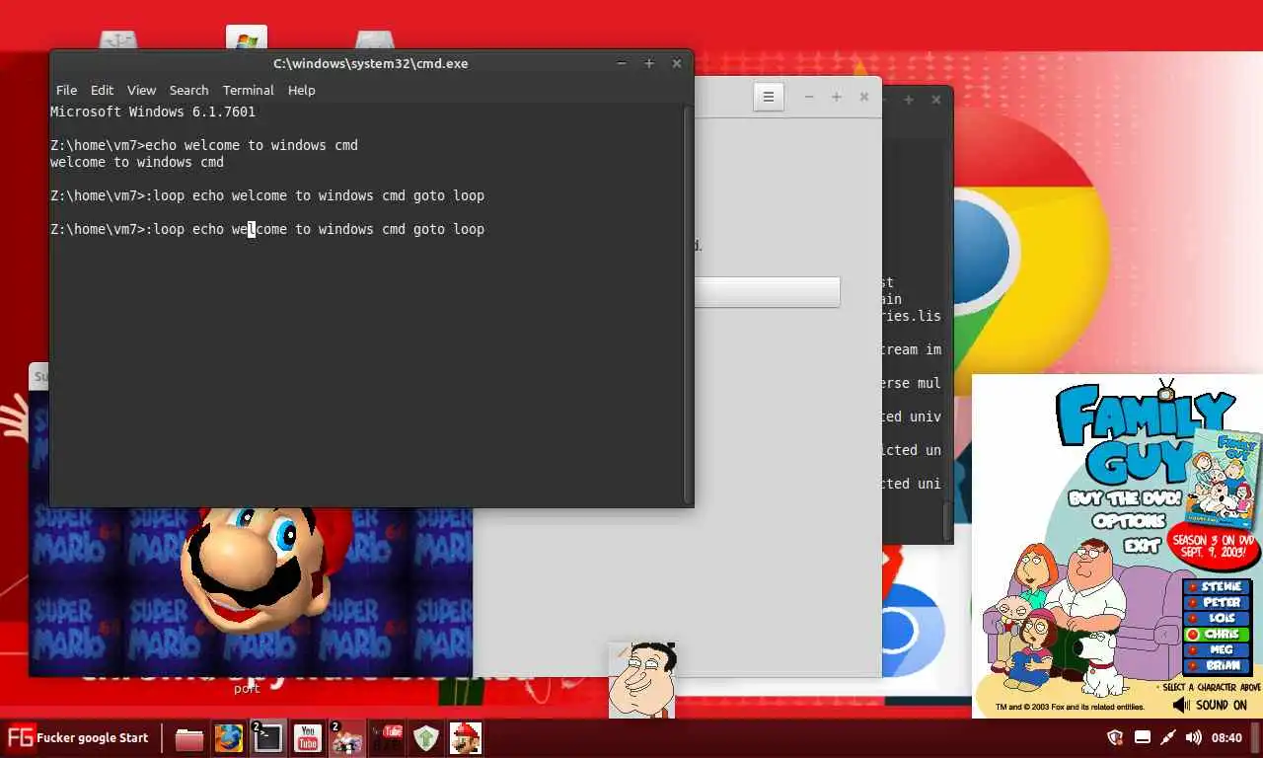Viewport: 1263px width, 758px height.
Task: Launch Firefox from the taskbar
Action: 229,738
